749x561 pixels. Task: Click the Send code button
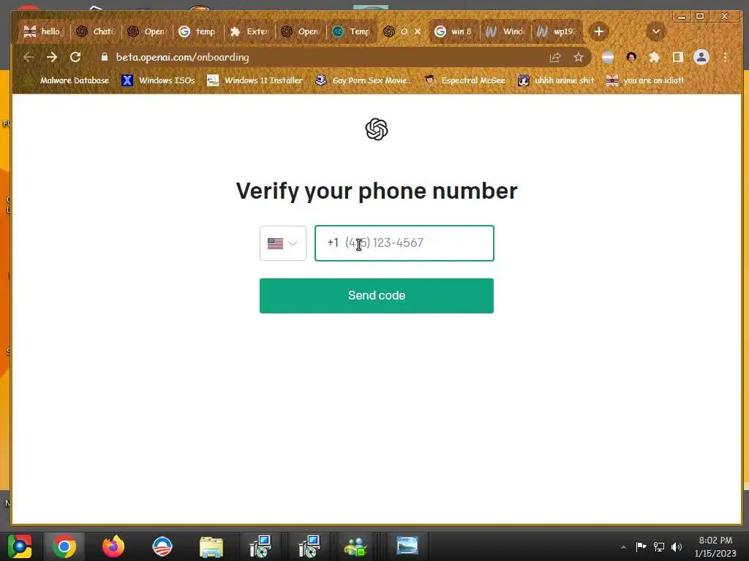[x=377, y=296]
